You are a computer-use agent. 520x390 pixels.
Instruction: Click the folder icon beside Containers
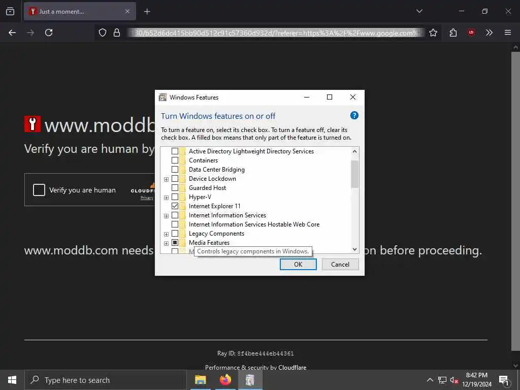(x=182, y=160)
